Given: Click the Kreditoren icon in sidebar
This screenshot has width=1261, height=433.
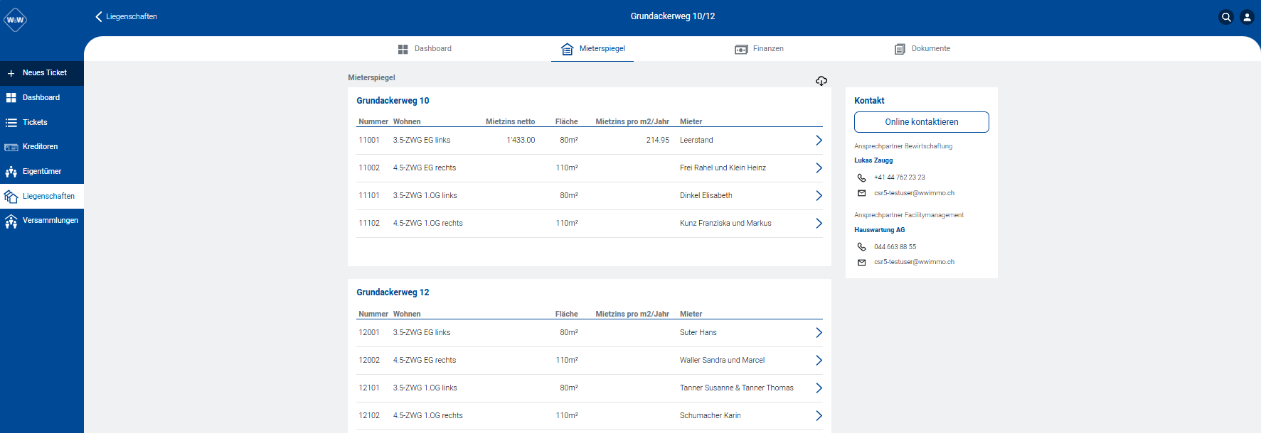Looking at the screenshot, I should click(11, 147).
